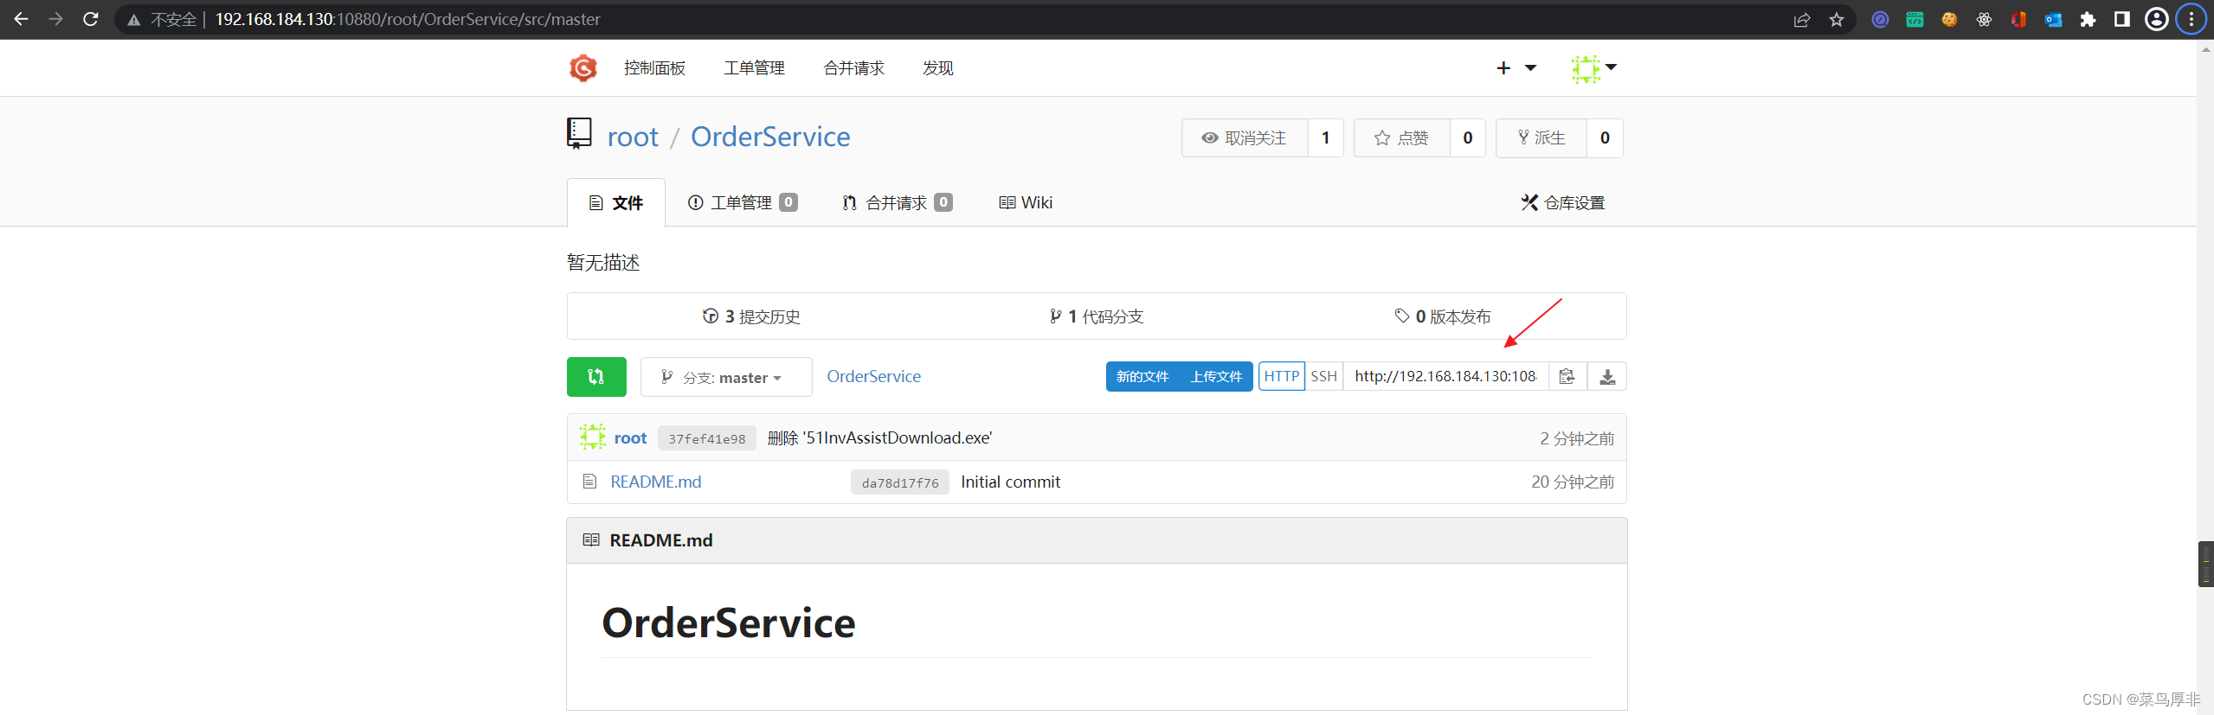Switch to the repository 工单管理 issues tab
This screenshot has width=2214, height=715.
(743, 203)
